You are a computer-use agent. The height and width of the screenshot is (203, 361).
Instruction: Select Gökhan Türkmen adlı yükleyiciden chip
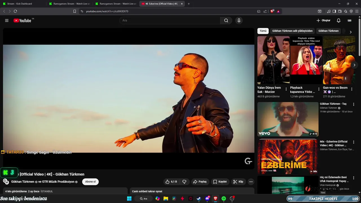click(292, 31)
